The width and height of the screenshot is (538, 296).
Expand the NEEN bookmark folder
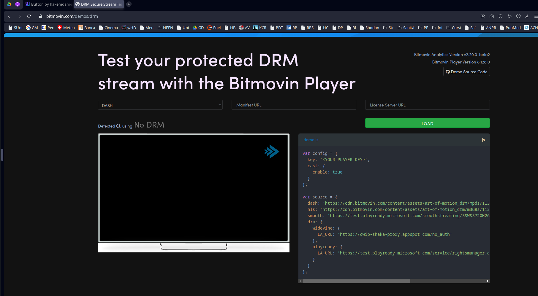coord(165,28)
